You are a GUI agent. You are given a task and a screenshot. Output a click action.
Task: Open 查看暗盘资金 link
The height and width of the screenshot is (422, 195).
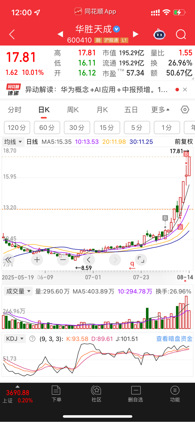(x=174, y=339)
